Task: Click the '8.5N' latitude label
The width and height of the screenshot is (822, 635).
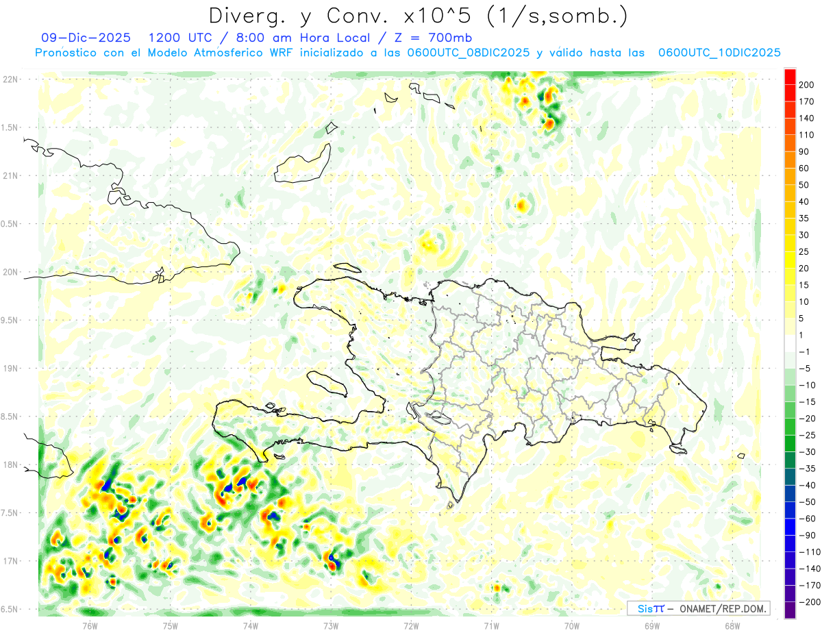Action: point(10,416)
